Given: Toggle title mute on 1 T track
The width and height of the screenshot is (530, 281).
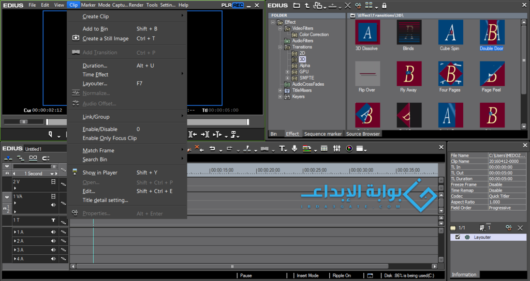Looking at the screenshot, I should 53,220.
